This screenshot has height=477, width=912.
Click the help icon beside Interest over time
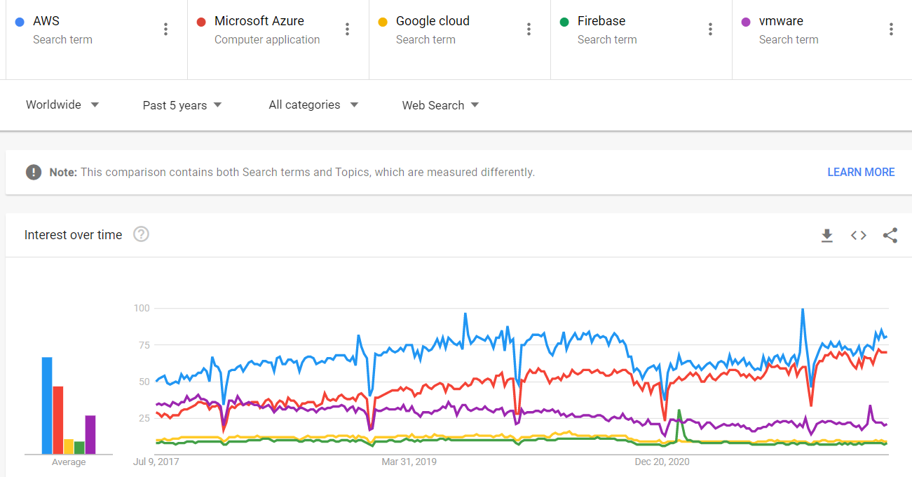point(141,234)
